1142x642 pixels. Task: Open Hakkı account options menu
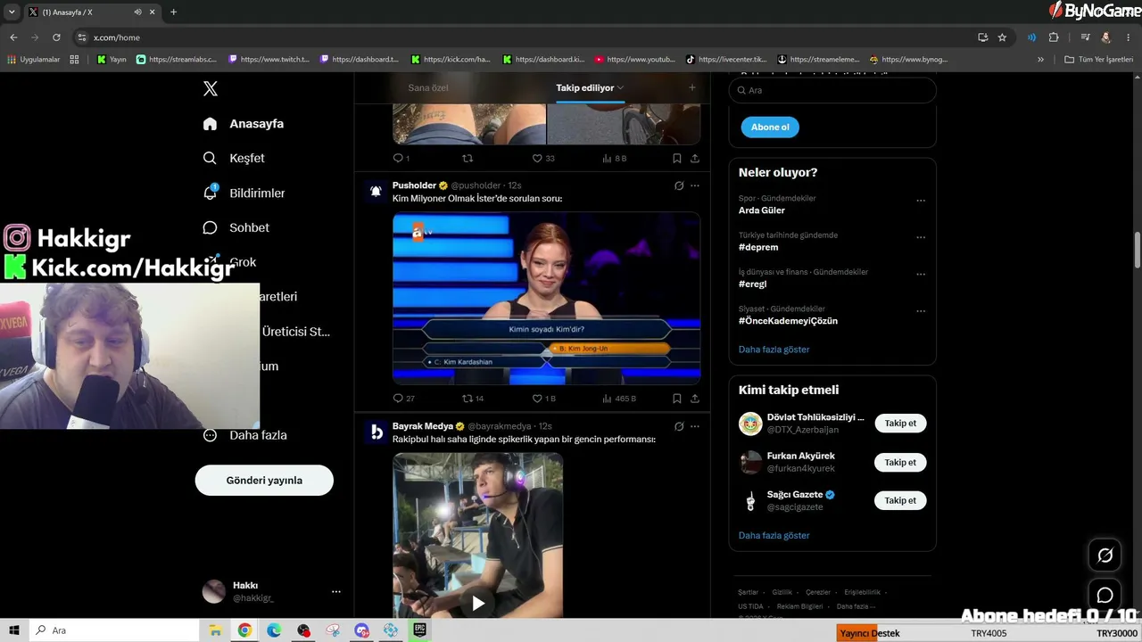336,591
